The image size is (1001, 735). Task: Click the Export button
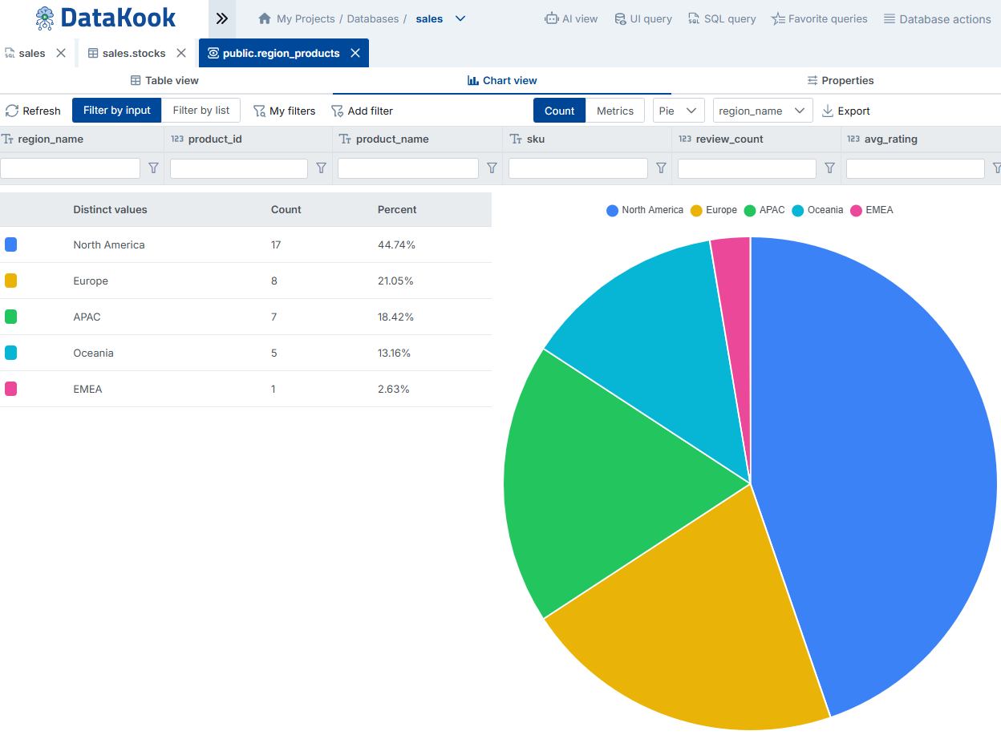tap(845, 111)
